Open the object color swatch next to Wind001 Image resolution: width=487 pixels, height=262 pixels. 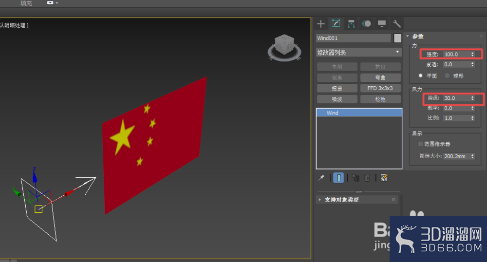click(x=397, y=38)
